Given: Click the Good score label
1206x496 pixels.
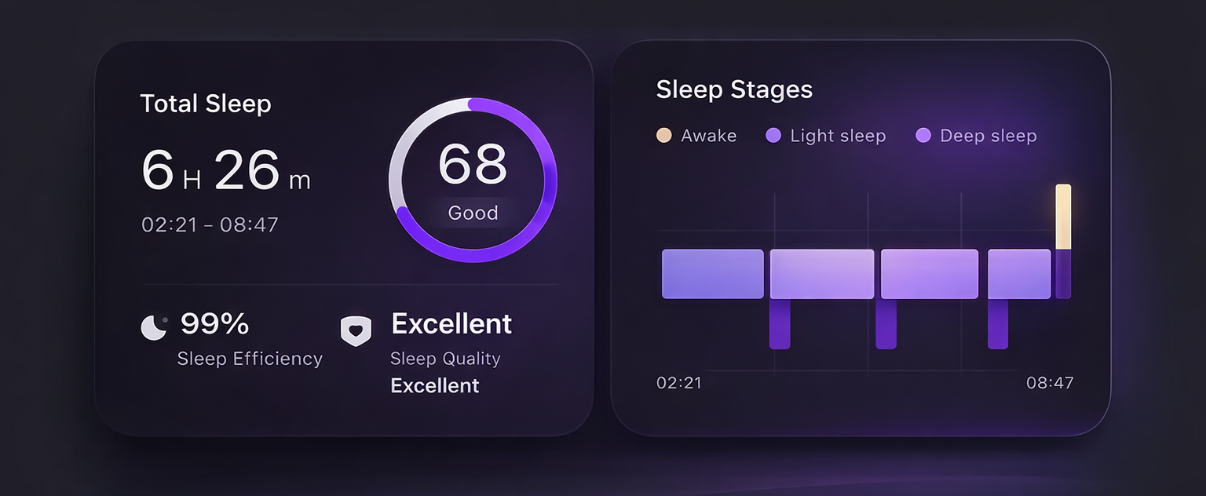Looking at the screenshot, I should [x=473, y=213].
